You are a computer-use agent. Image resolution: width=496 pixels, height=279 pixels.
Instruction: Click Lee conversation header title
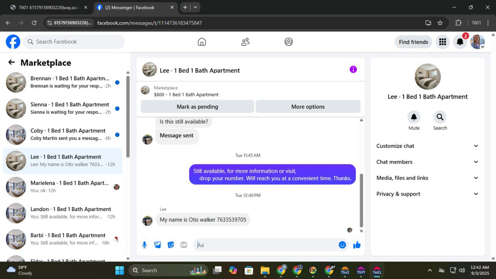[200, 70]
